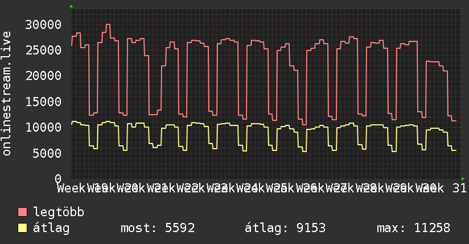Click the green arrow ending the x-axis

(x=463, y=179)
